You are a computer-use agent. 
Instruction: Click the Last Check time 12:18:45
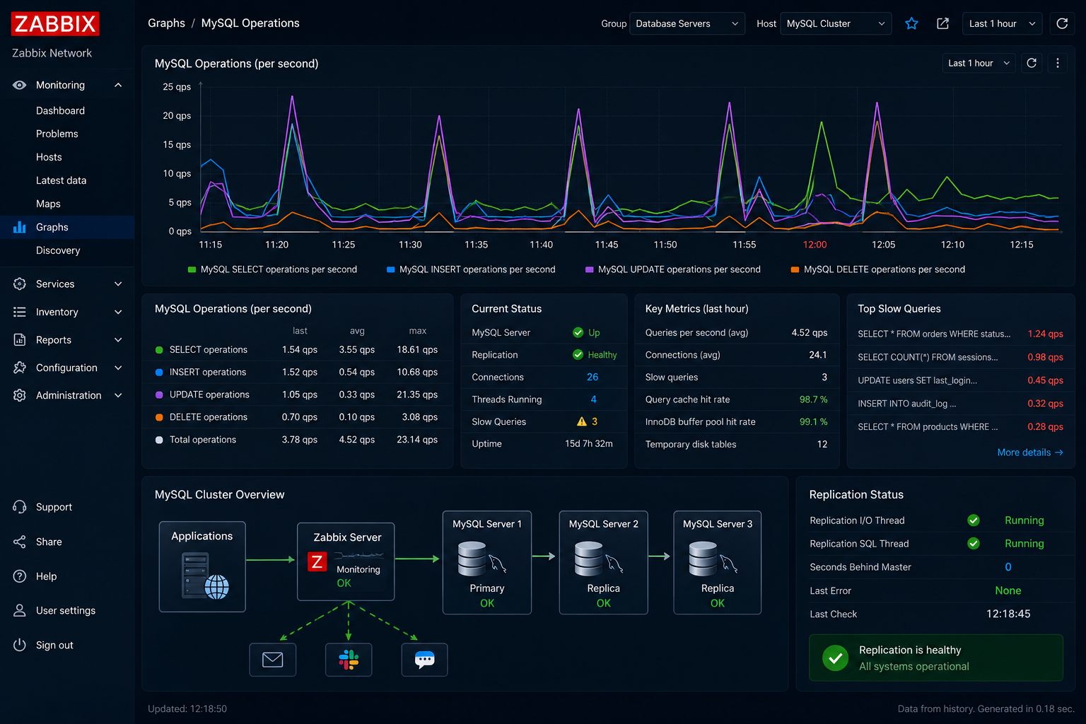tap(1008, 614)
